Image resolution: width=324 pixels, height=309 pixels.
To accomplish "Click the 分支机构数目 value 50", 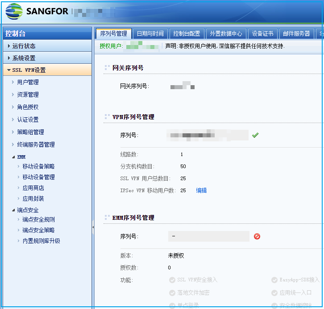I will 183,166.
